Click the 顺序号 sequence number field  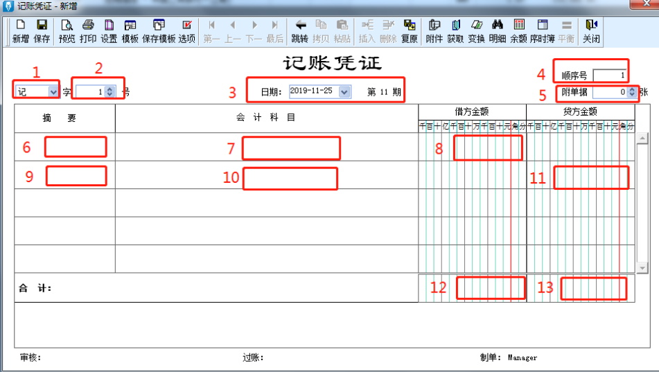tap(610, 75)
